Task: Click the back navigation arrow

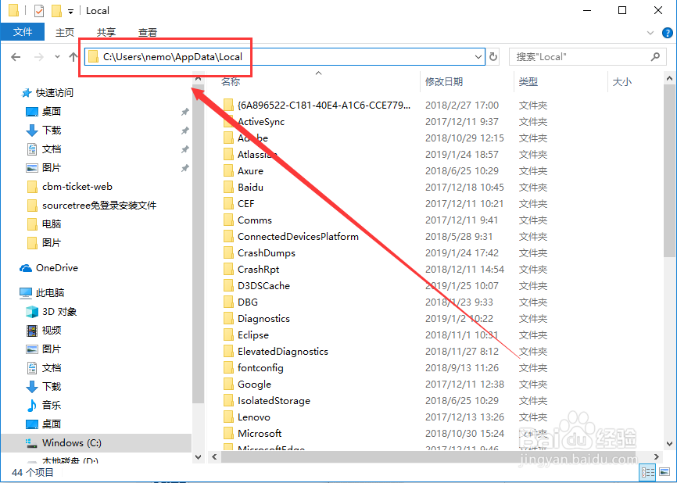Action: point(16,56)
